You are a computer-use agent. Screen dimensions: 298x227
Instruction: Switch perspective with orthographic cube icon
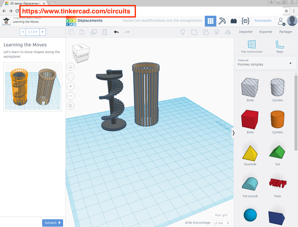[x=71, y=106]
